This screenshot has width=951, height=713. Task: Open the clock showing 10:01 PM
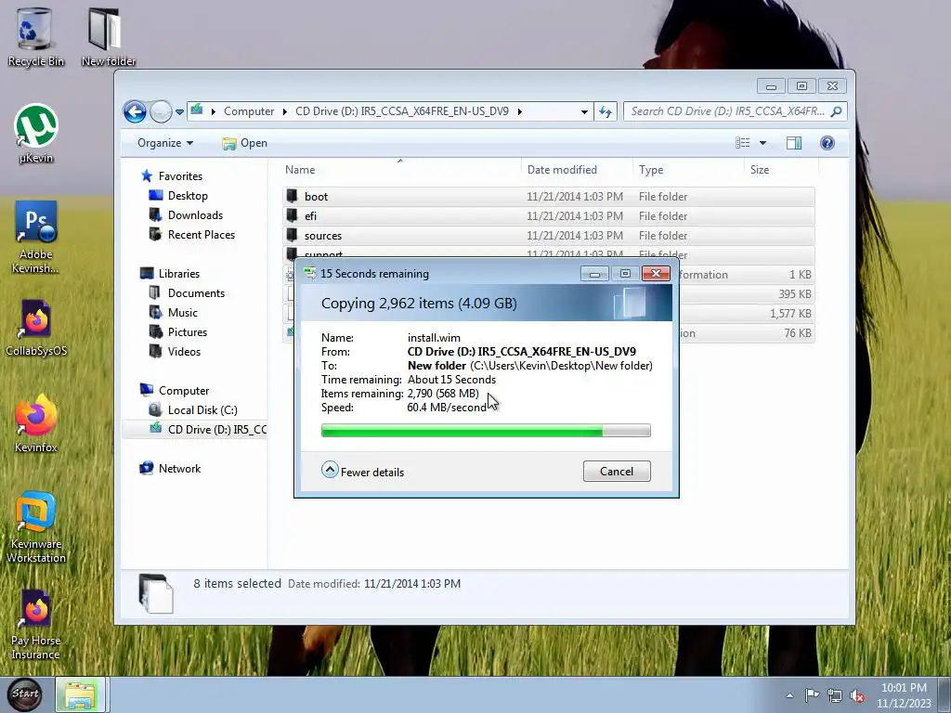(x=904, y=695)
